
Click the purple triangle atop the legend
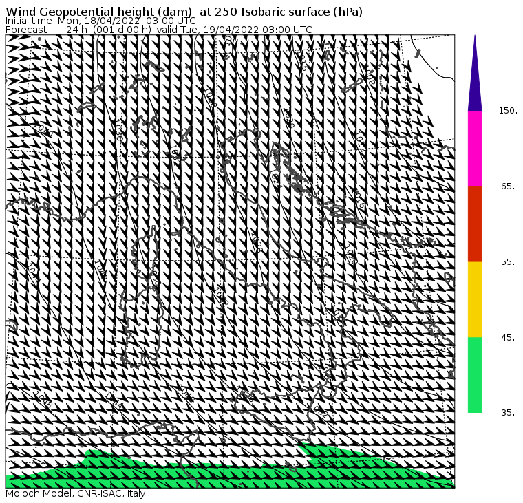(x=475, y=73)
